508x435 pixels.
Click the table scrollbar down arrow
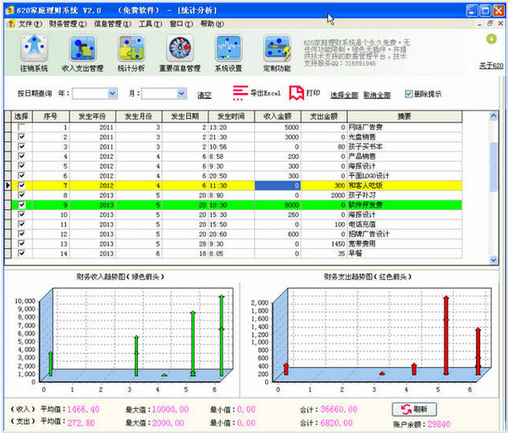(494, 260)
